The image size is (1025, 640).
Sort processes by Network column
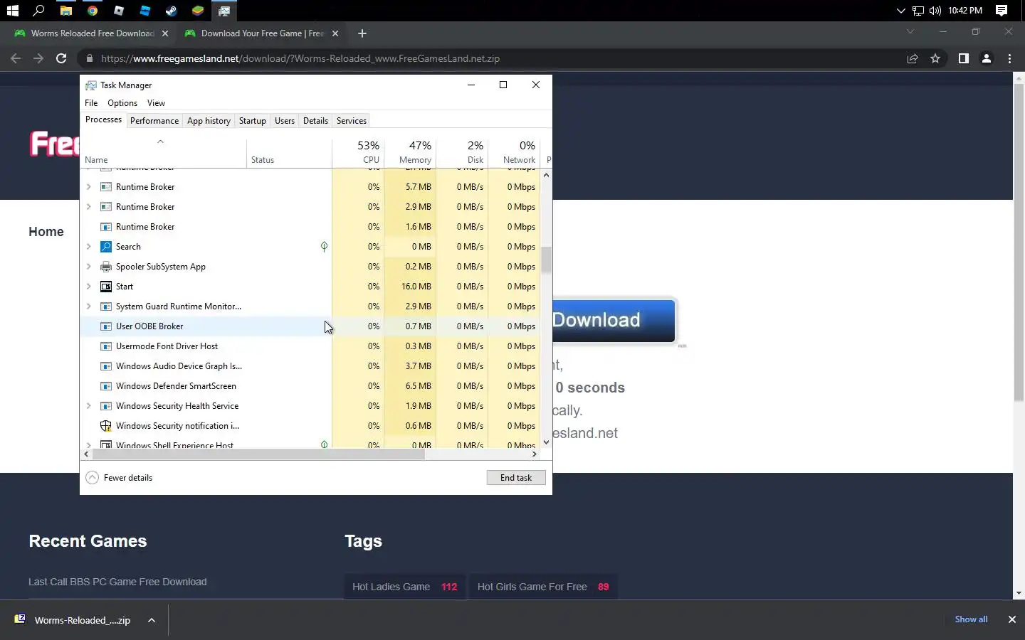[x=514, y=152]
